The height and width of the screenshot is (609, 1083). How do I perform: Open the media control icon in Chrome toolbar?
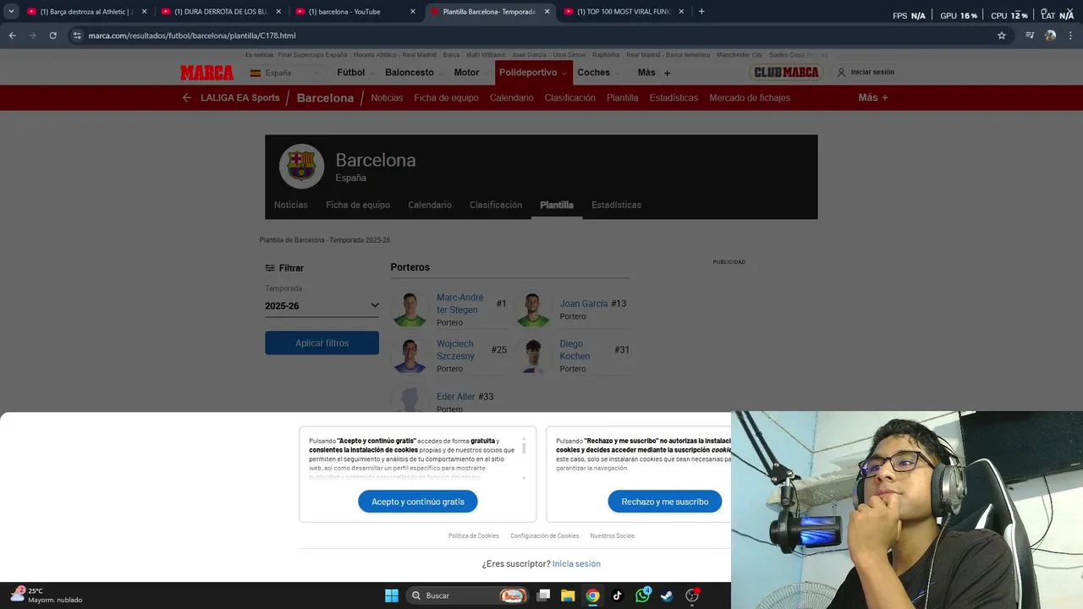[x=1030, y=36]
